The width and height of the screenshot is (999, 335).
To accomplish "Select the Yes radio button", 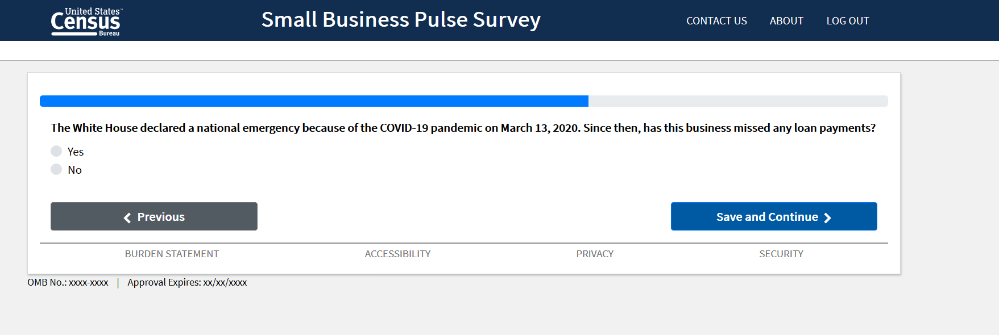I will [x=56, y=151].
